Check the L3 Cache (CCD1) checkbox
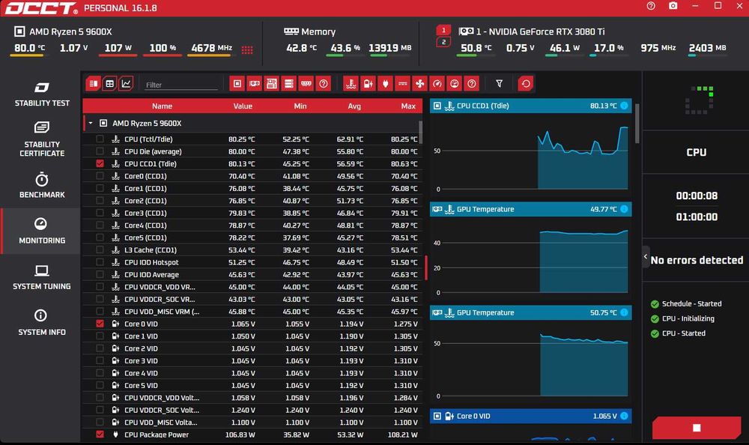Screen dimensions: 749x445 [x=100, y=249]
